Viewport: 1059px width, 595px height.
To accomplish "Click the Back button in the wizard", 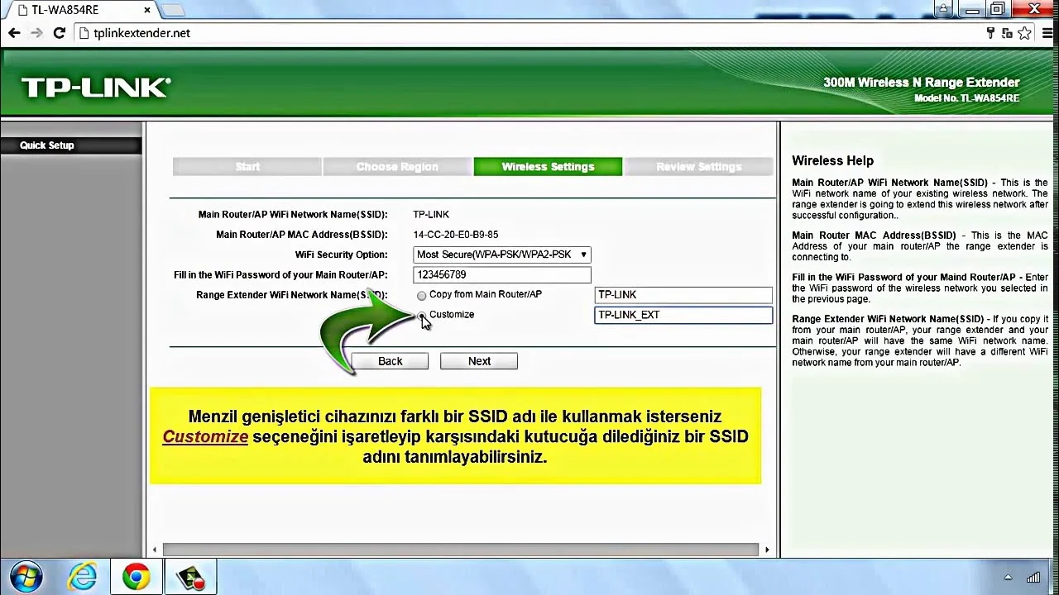I will pyautogui.click(x=390, y=361).
